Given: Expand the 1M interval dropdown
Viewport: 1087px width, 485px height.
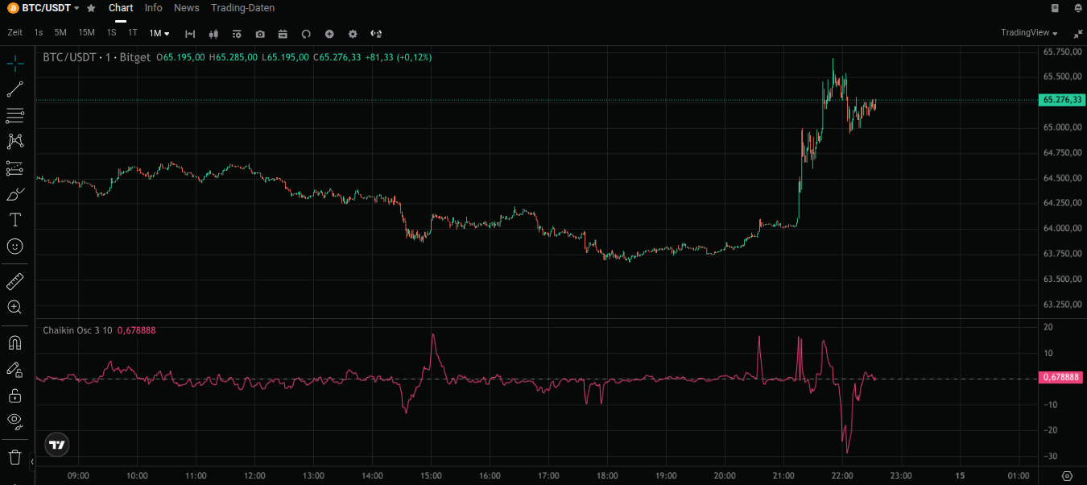Looking at the screenshot, I should tap(159, 33).
